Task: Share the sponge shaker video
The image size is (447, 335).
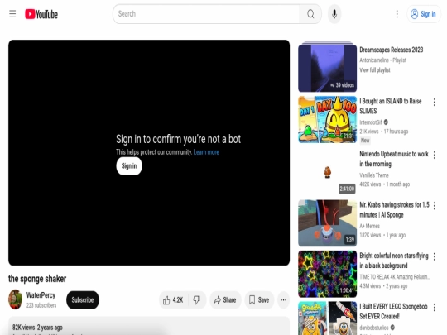Action: coord(225,299)
